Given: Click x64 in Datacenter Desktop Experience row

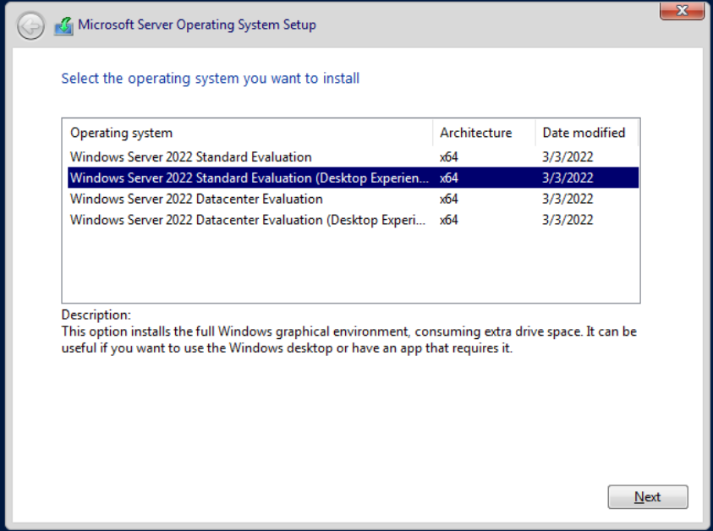Looking at the screenshot, I should click(x=449, y=220).
